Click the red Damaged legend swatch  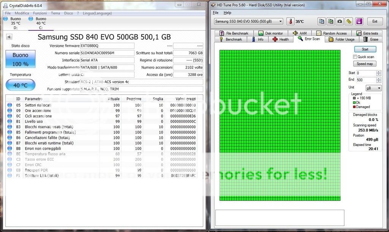[354, 107]
